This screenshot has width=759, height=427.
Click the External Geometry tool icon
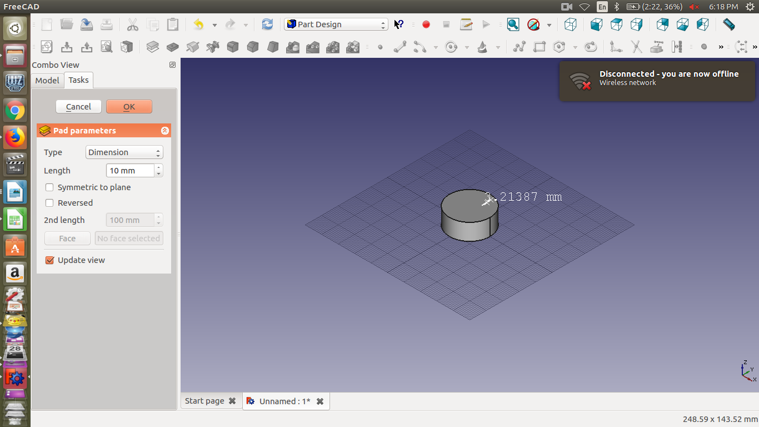tap(657, 47)
